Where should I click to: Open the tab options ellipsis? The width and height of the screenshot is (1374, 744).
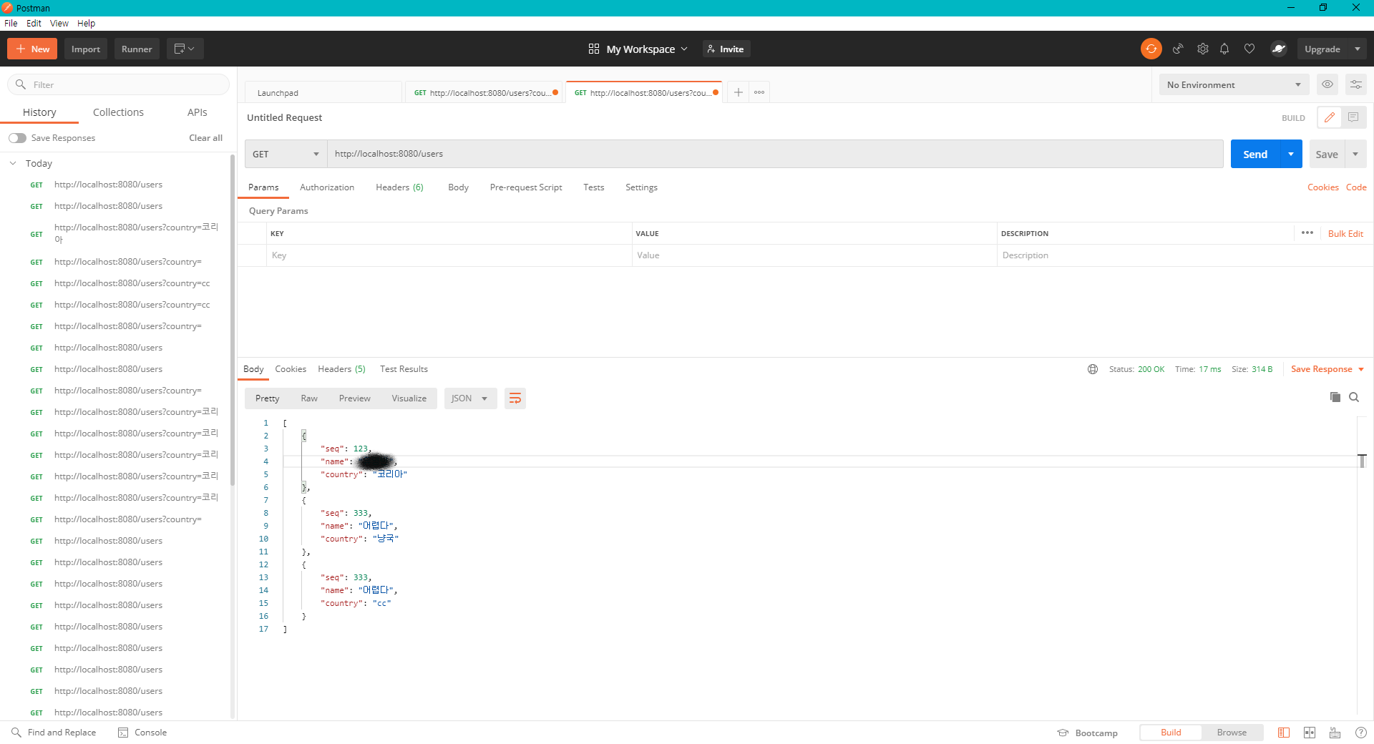[759, 92]
